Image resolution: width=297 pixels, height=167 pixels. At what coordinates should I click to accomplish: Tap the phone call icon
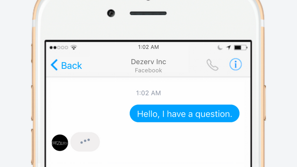(x=212, y=65)
